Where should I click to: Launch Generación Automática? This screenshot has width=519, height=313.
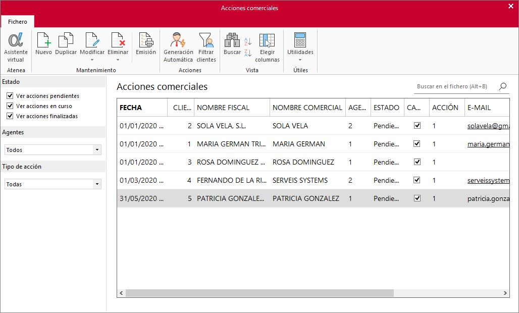(x=178, y=47)
